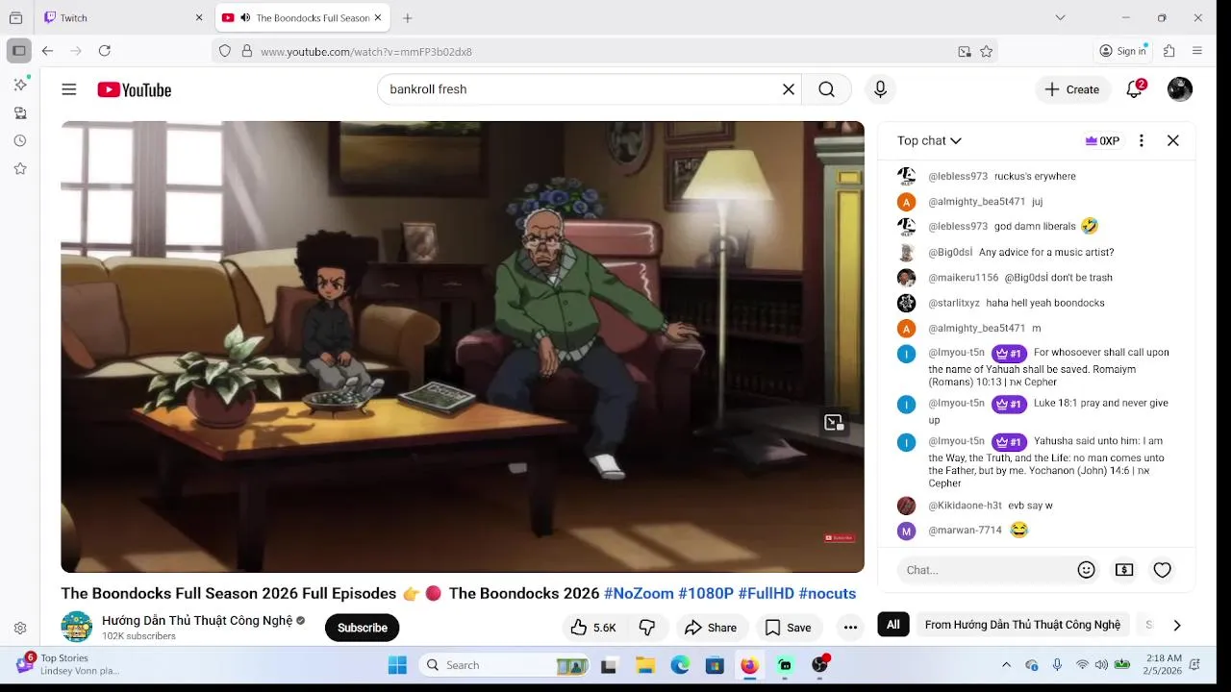Open the Firefox View tab list icon
The height and width of the screenshot is (692, 1231).
15,17
